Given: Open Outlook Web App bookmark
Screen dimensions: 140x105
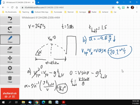Looking at the screenshot, I should 40,12.
